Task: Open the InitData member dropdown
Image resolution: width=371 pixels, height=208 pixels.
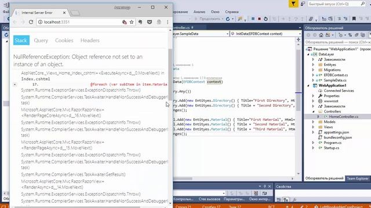Action: pos(300,34)
